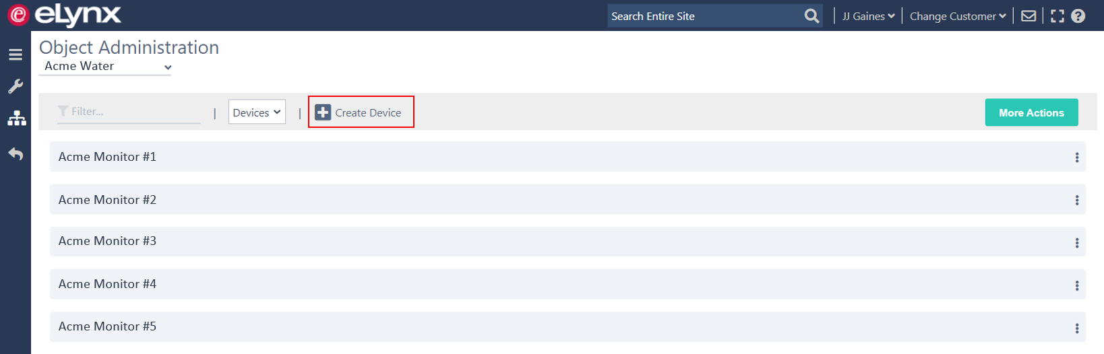
Task: Open the wrench tools icon in the sidebar
Action: tap(16, 86)
